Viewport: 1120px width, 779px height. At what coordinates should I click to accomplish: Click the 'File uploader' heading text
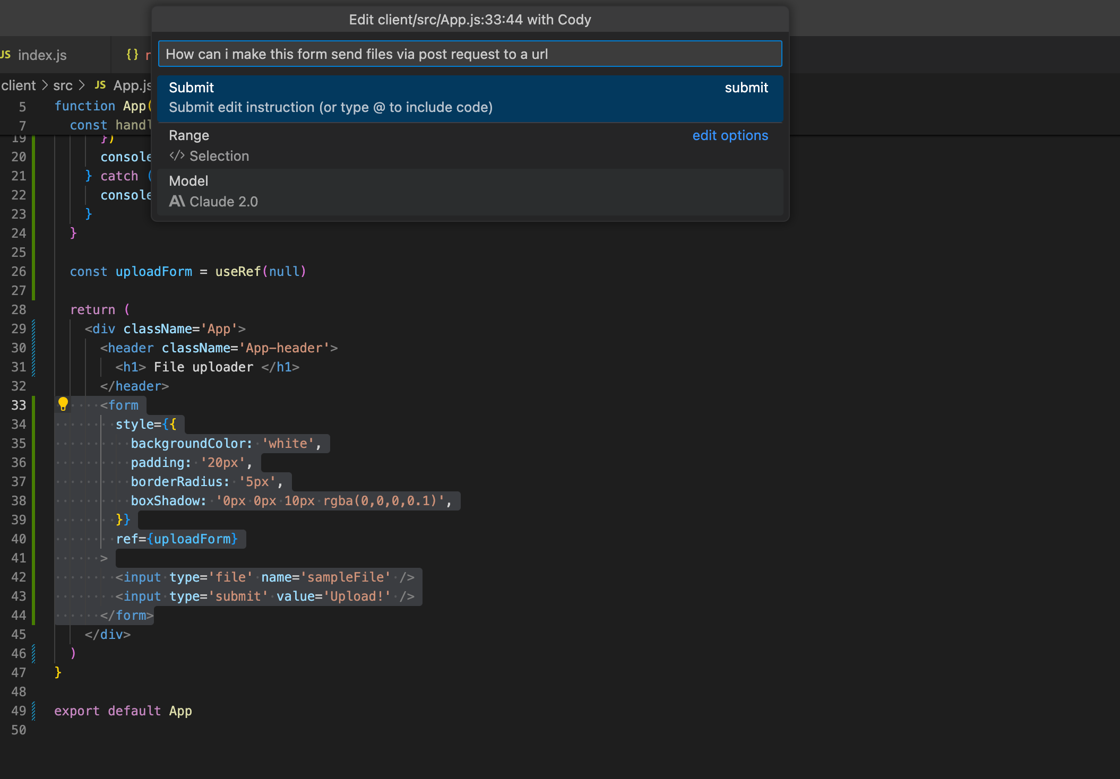pyautogui.click(x=203, y=367)
